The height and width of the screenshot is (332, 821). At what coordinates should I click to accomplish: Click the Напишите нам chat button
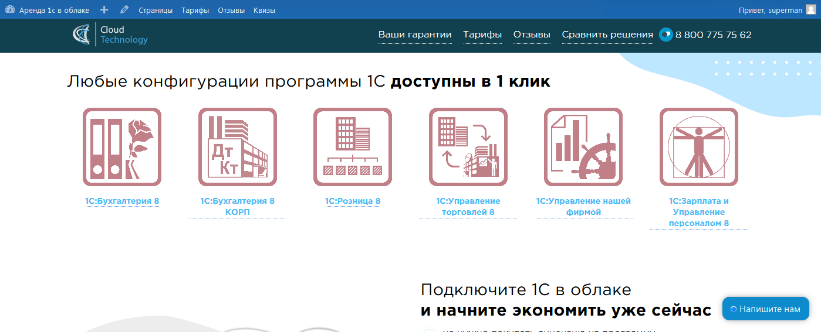[766, 309]
